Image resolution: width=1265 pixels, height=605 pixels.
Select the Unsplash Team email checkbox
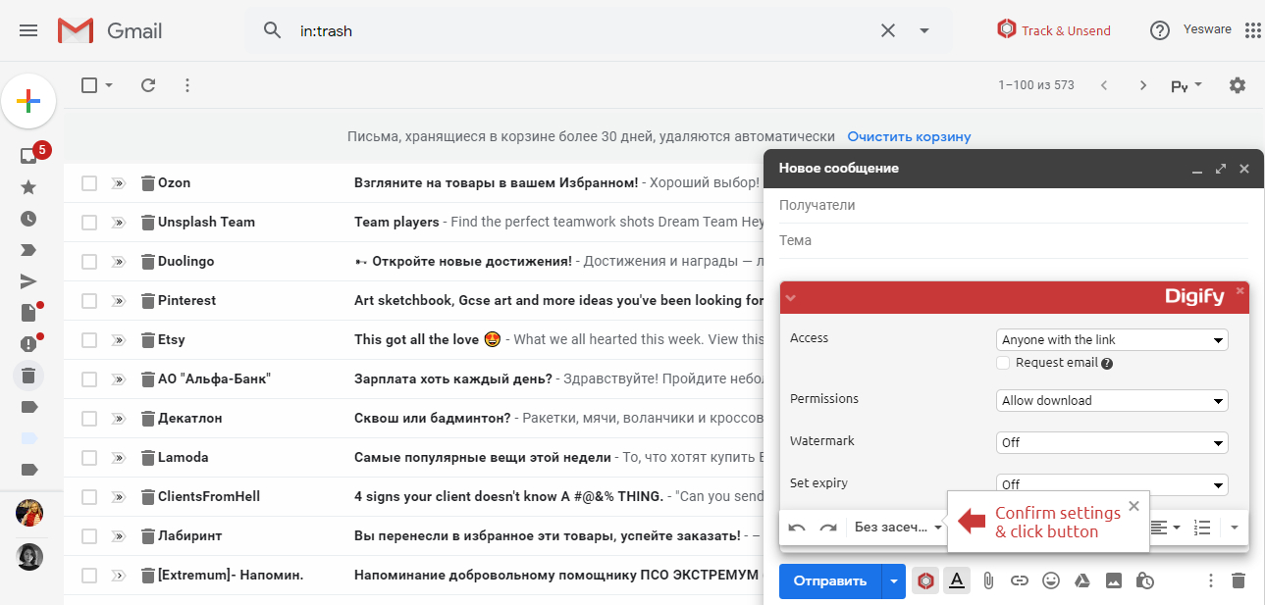(x=89, y=223)
